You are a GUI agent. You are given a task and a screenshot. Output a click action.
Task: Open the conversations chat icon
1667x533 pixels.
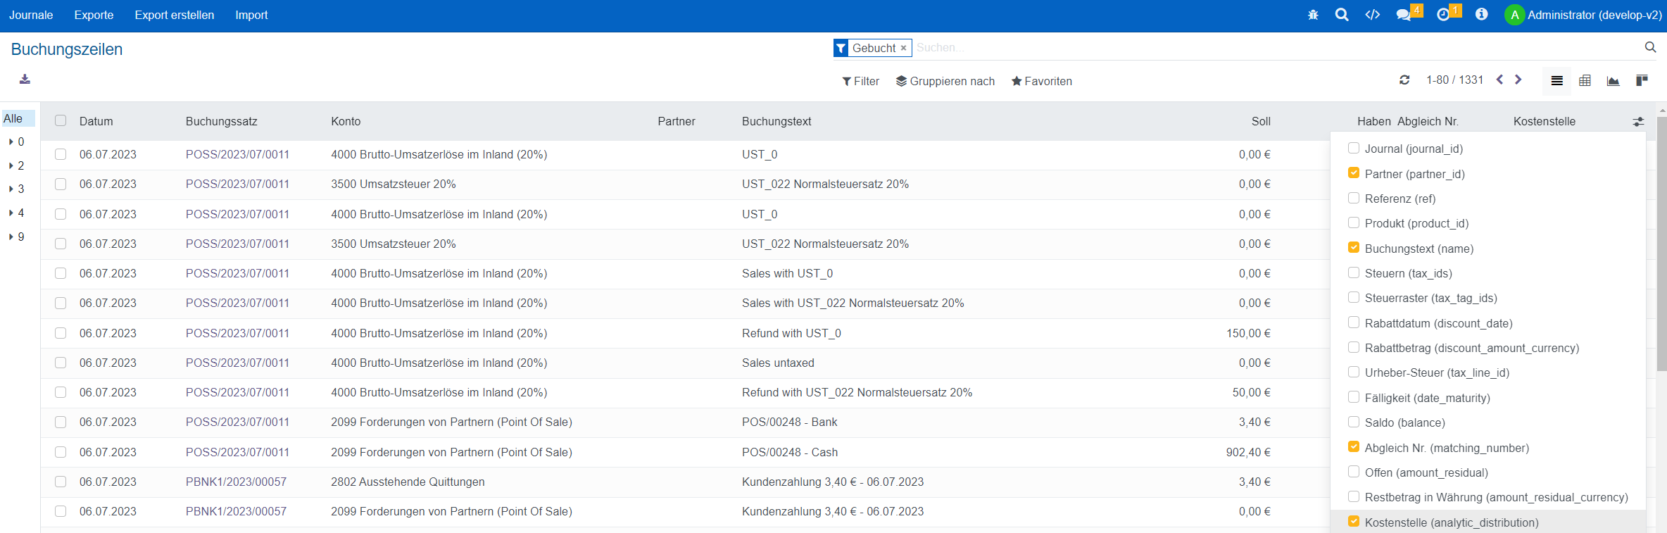(1404, 15)
